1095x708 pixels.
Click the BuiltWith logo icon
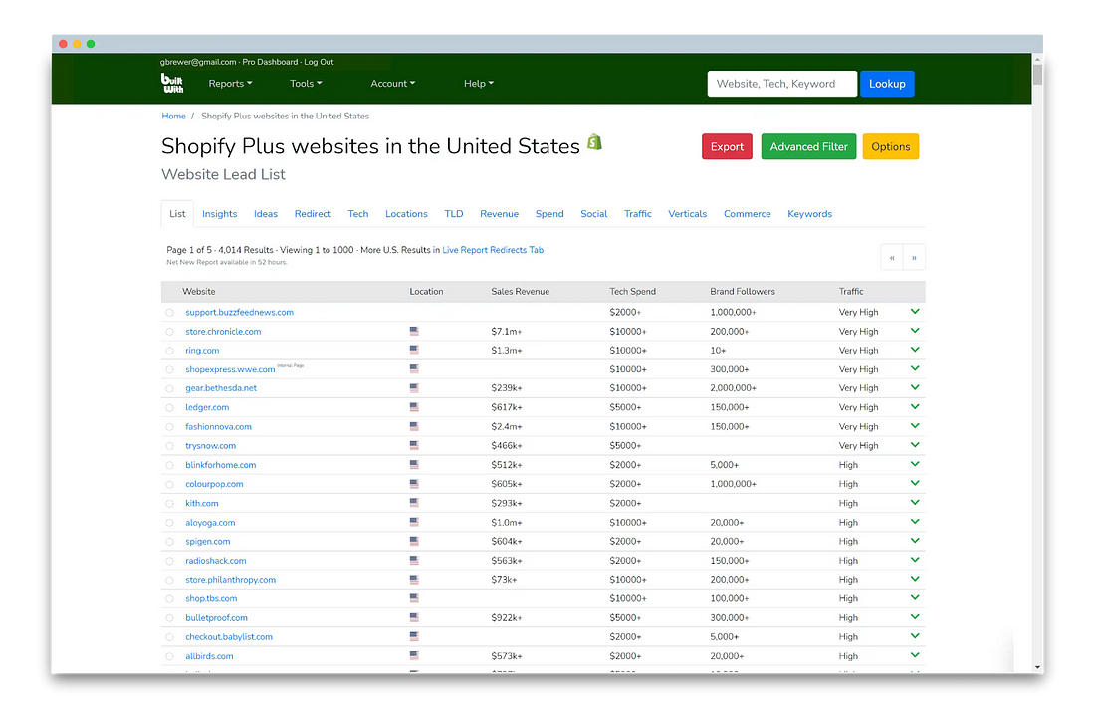coord(172,84)
